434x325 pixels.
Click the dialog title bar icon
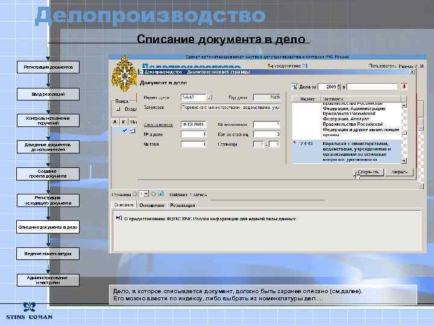(x=140, y=72)
